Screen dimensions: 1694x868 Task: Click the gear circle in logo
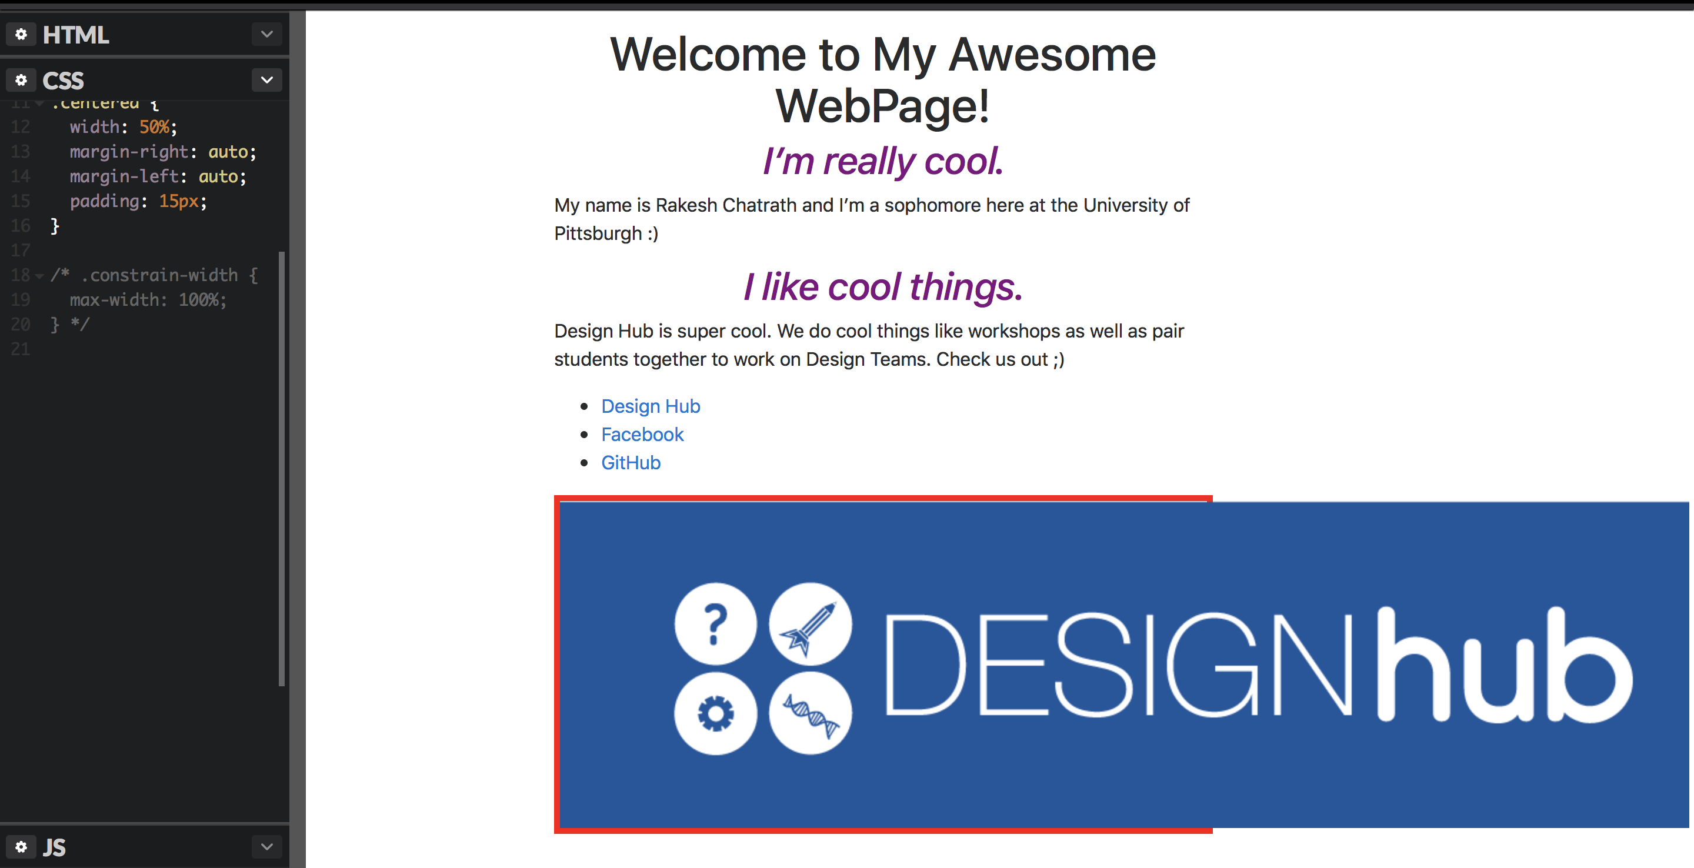coord(715,713)
